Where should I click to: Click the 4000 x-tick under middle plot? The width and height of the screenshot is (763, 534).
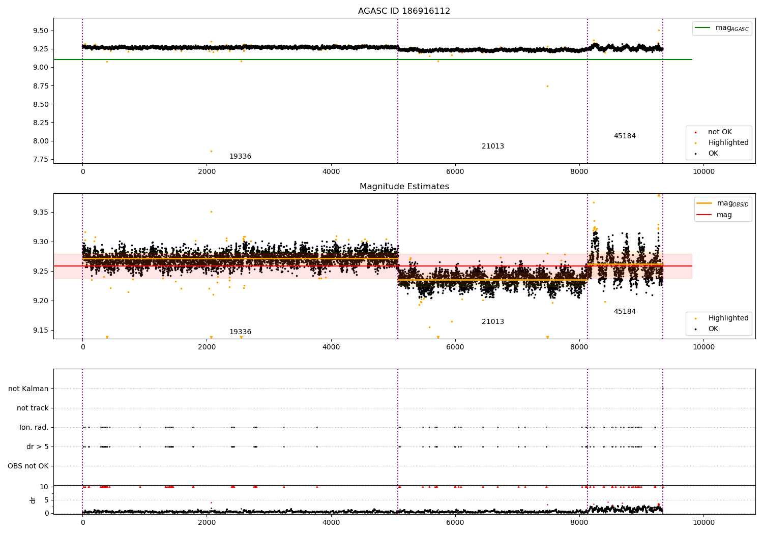click(331, 347)
